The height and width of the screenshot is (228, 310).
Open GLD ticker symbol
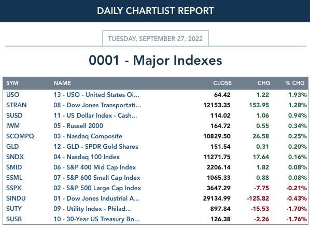12,147
